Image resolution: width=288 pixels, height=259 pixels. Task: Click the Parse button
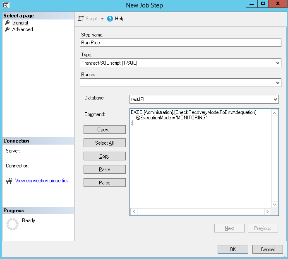(105, 183)
